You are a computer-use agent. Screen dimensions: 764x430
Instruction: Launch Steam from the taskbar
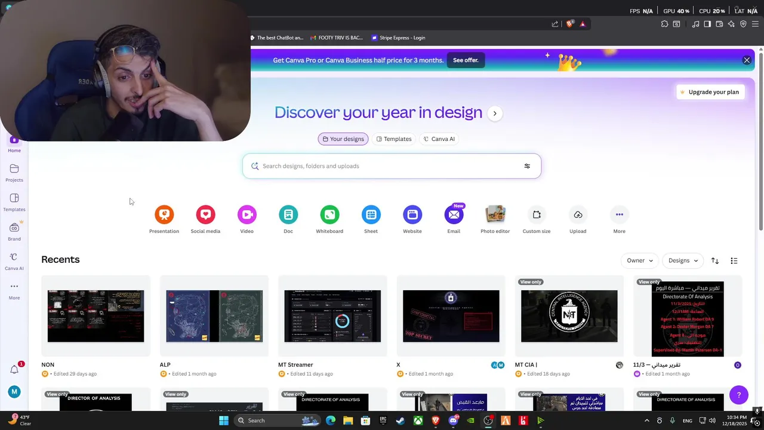[401, 420]
